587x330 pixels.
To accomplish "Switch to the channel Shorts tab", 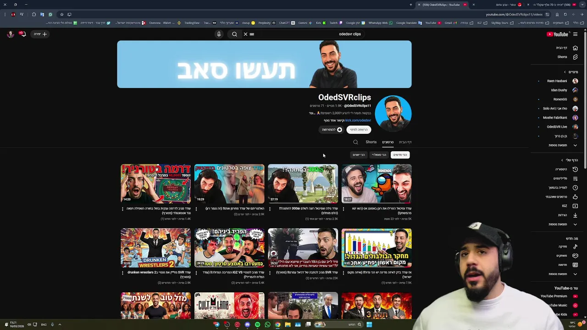I will tap(371, 142).
